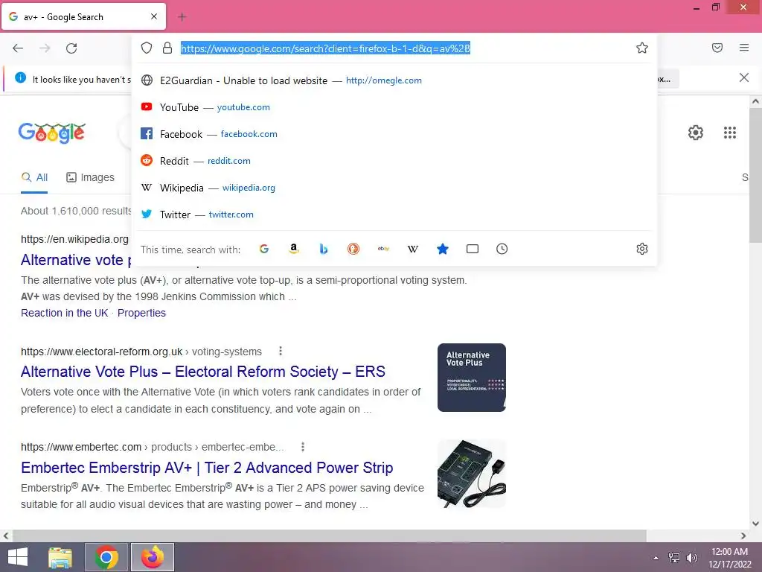Select the Facebook suggestion

tap(394, 134)
